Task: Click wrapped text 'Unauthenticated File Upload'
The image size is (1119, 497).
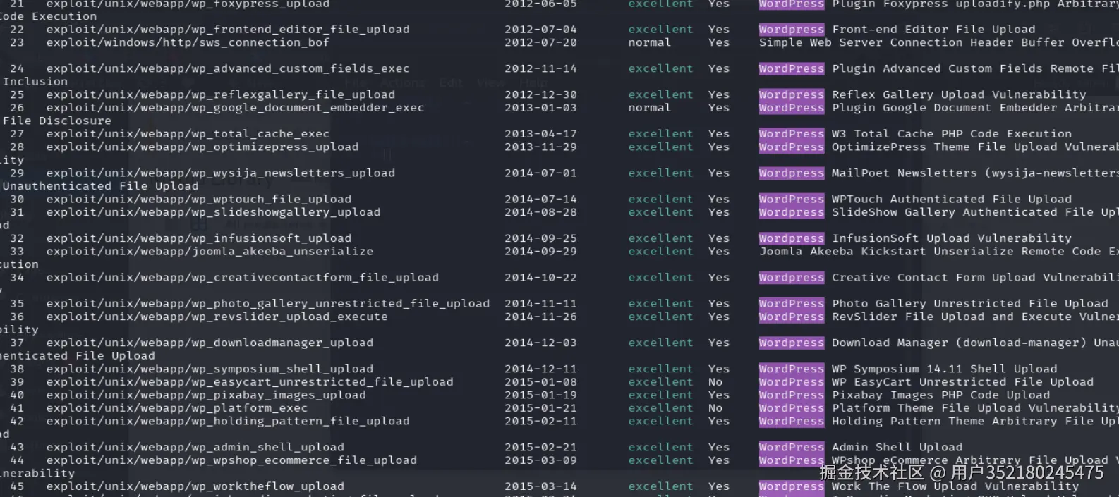Action: click(101, 186)
